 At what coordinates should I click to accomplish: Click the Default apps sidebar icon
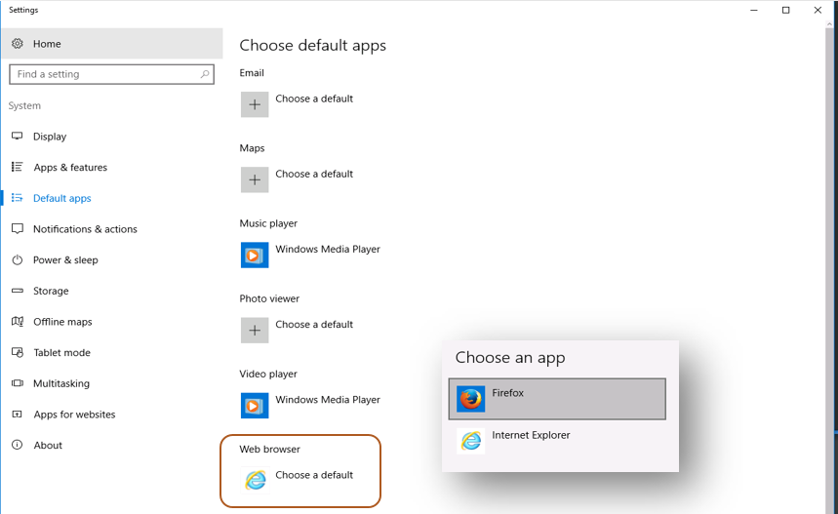pos(18,198)
